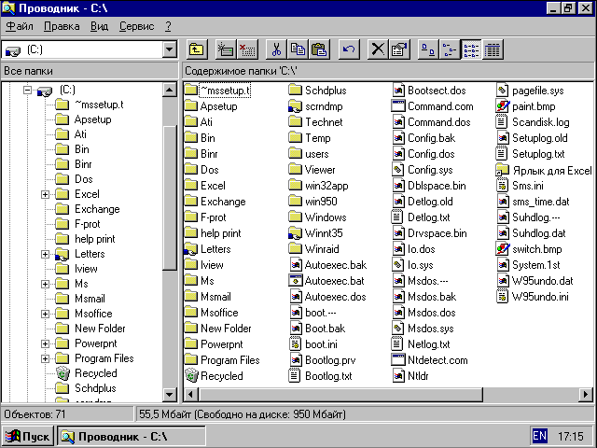
Task: Click the Paste clipboard toolbar icon
Action: [318, 49]
